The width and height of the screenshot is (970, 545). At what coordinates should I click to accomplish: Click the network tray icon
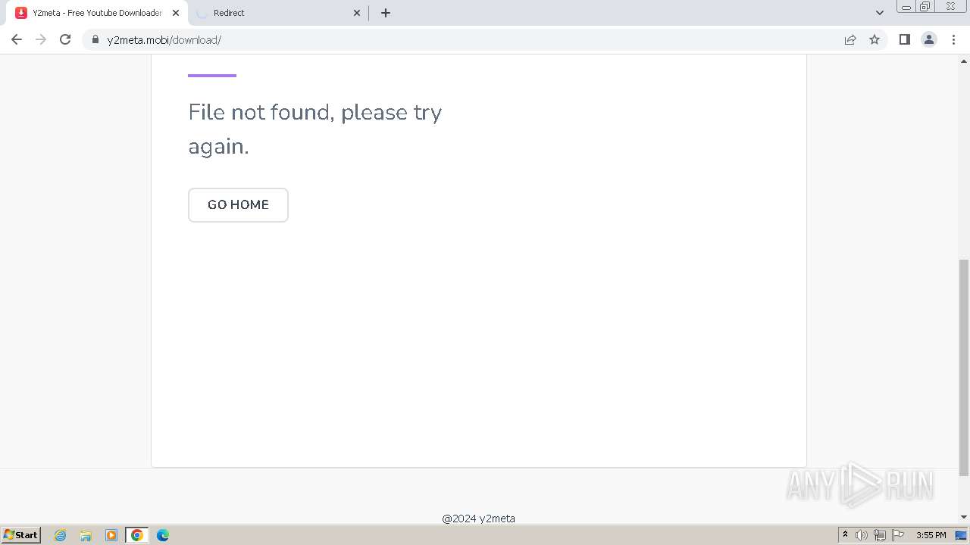(x=880, y=535)
